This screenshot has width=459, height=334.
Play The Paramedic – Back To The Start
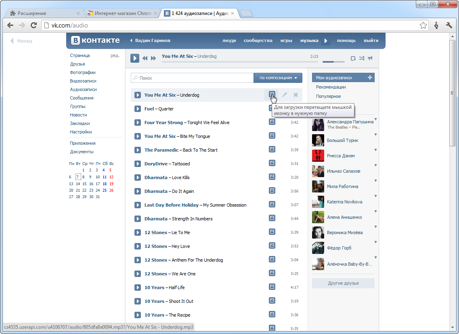(x=138, y=150)
